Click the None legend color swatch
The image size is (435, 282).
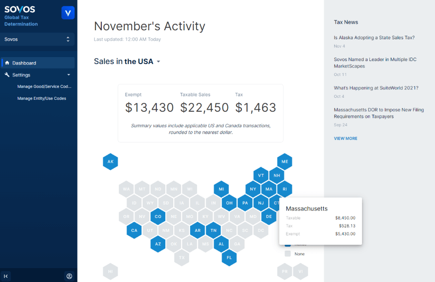[x=288, y=254]
